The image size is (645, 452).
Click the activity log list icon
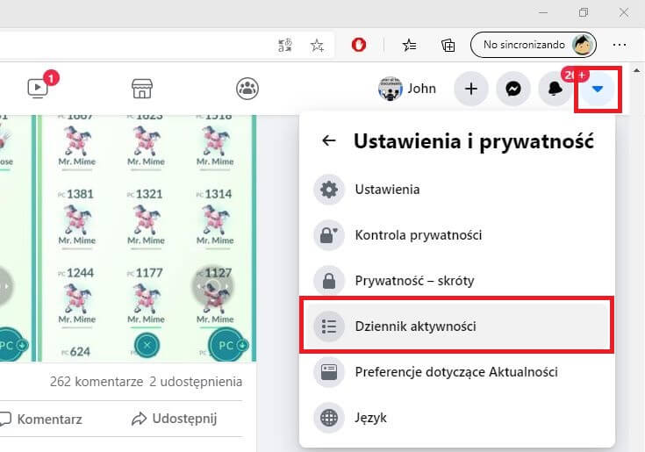(329, 326)
